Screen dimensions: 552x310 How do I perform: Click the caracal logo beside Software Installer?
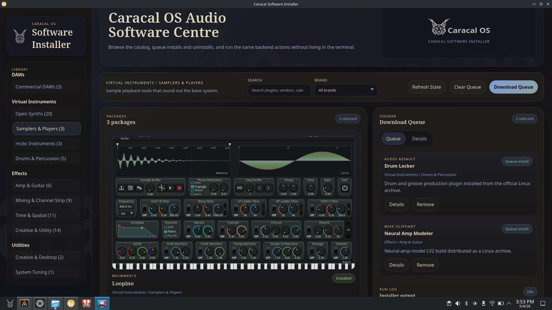(20, 36)
